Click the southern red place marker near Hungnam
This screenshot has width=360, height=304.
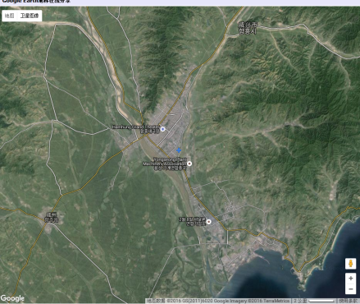click(x=208, y=222)
